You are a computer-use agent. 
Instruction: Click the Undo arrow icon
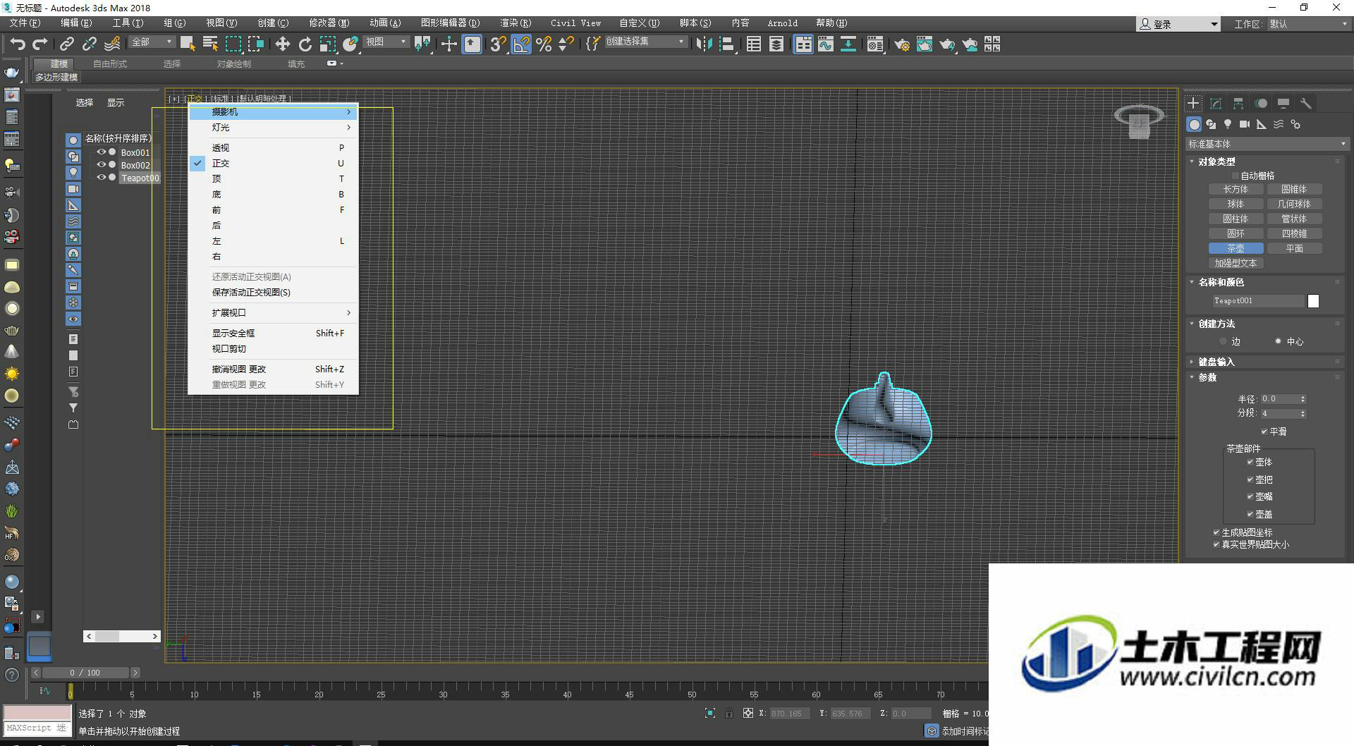[x=17, y=44]
